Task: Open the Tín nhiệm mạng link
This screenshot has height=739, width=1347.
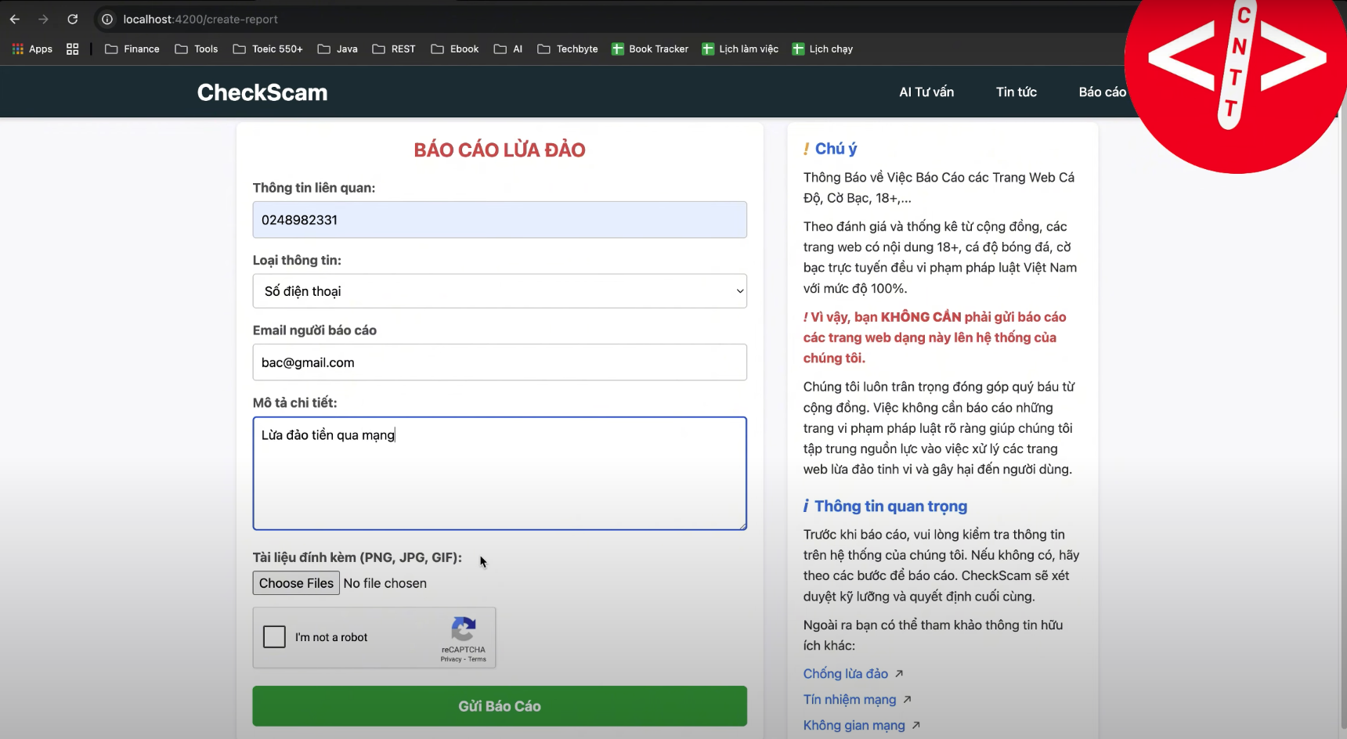Action: pyautogui.click(x=850, y=700)
